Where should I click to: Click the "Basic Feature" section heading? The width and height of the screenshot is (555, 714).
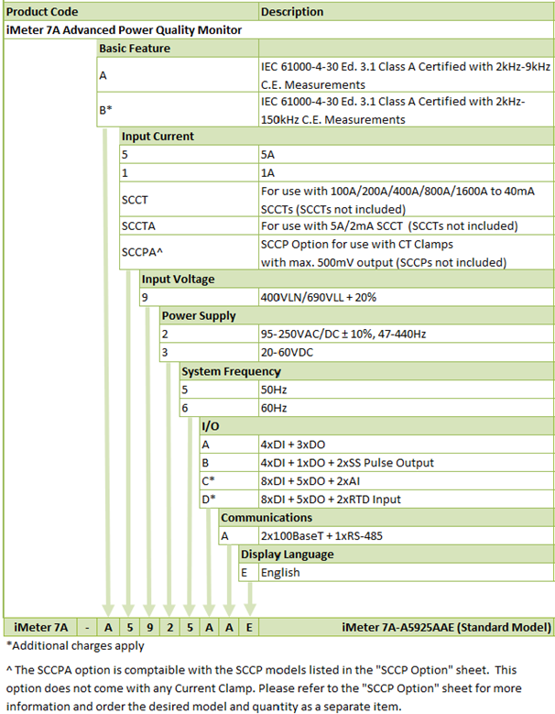tap(135, 49)
